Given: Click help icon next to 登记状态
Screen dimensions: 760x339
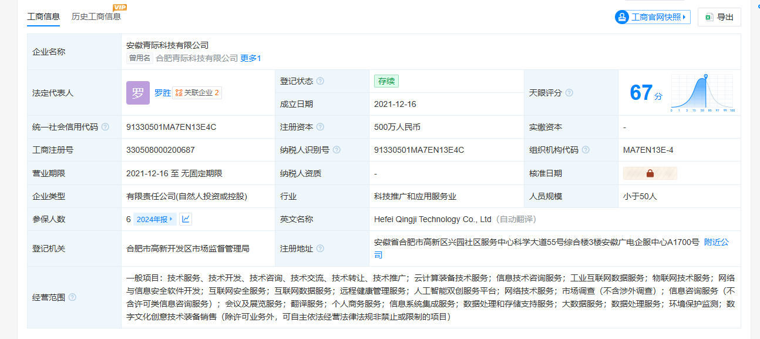Looking at the screenshot, I should (x=320, y=81).
